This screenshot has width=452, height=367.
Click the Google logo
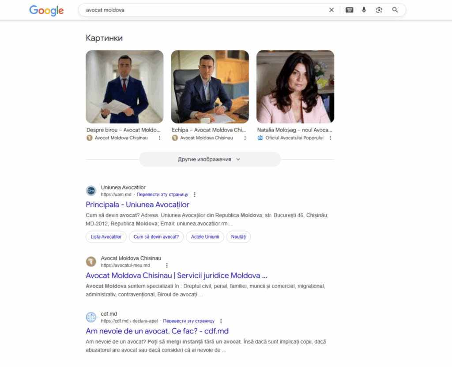click(x=46, y=10)
